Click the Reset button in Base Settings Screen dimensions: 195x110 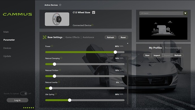[x=123, y=37]
